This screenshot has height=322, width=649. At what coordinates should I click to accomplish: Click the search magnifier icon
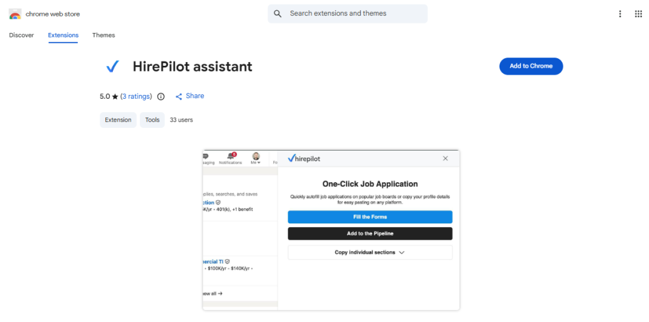pyautogui.click(x=278, y=14)
